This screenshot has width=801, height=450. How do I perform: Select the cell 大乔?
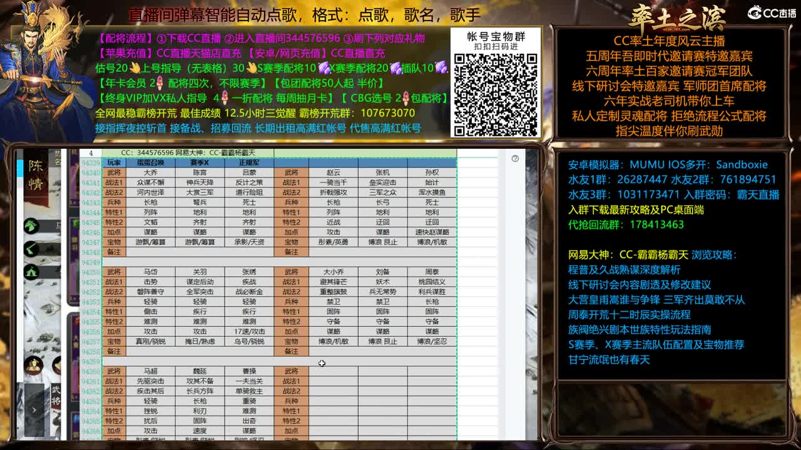click(150, 172)
